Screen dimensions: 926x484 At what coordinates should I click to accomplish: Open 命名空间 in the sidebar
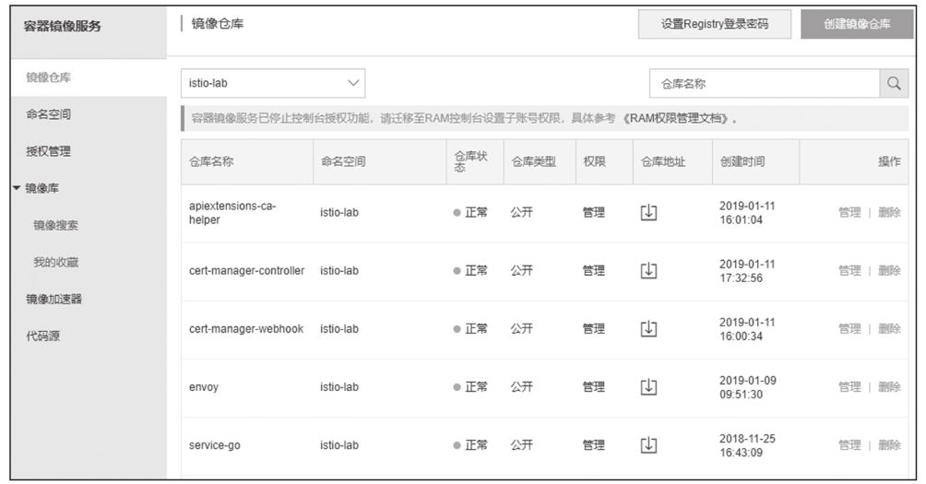48,114
